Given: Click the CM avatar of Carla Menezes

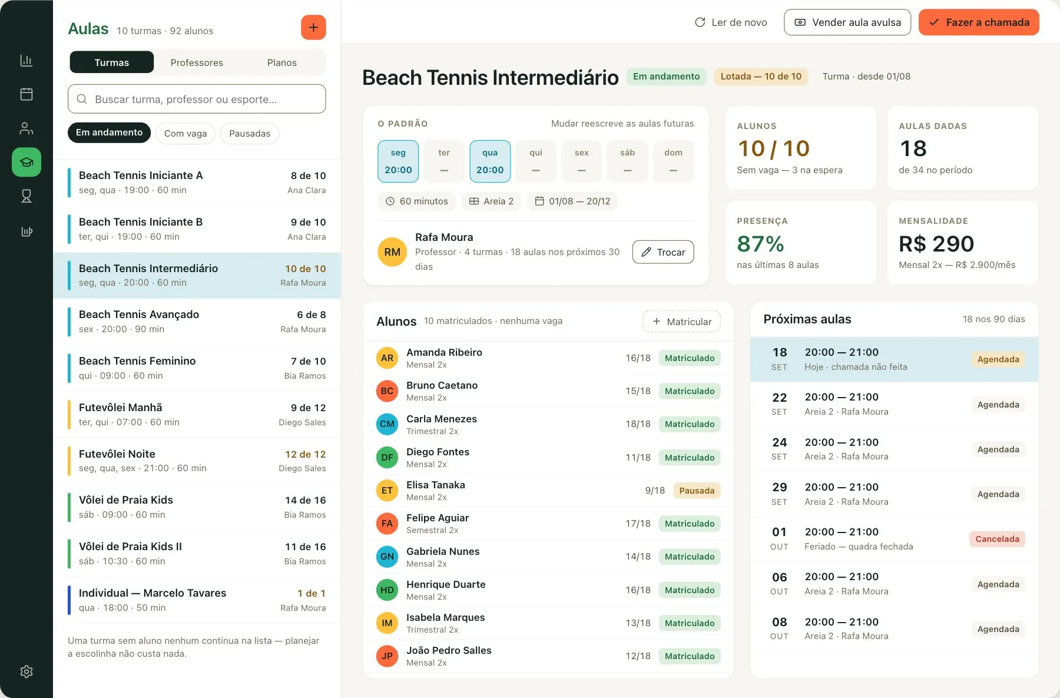Looking at the screenshot, I should click(387, 424).
